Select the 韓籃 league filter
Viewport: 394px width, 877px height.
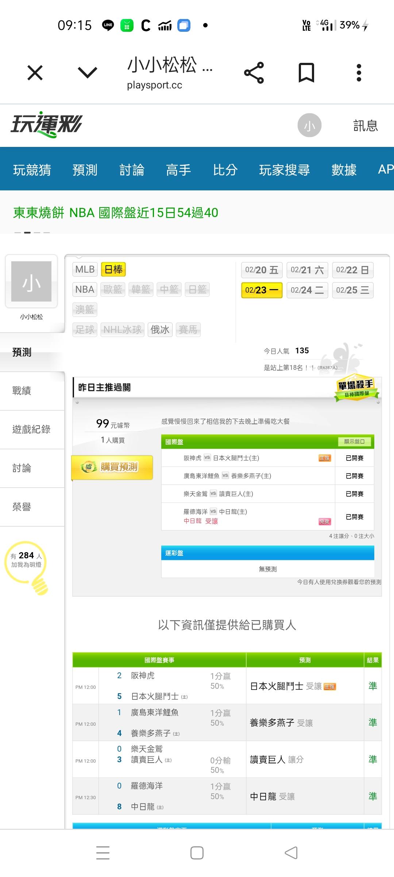coord(141,289)
